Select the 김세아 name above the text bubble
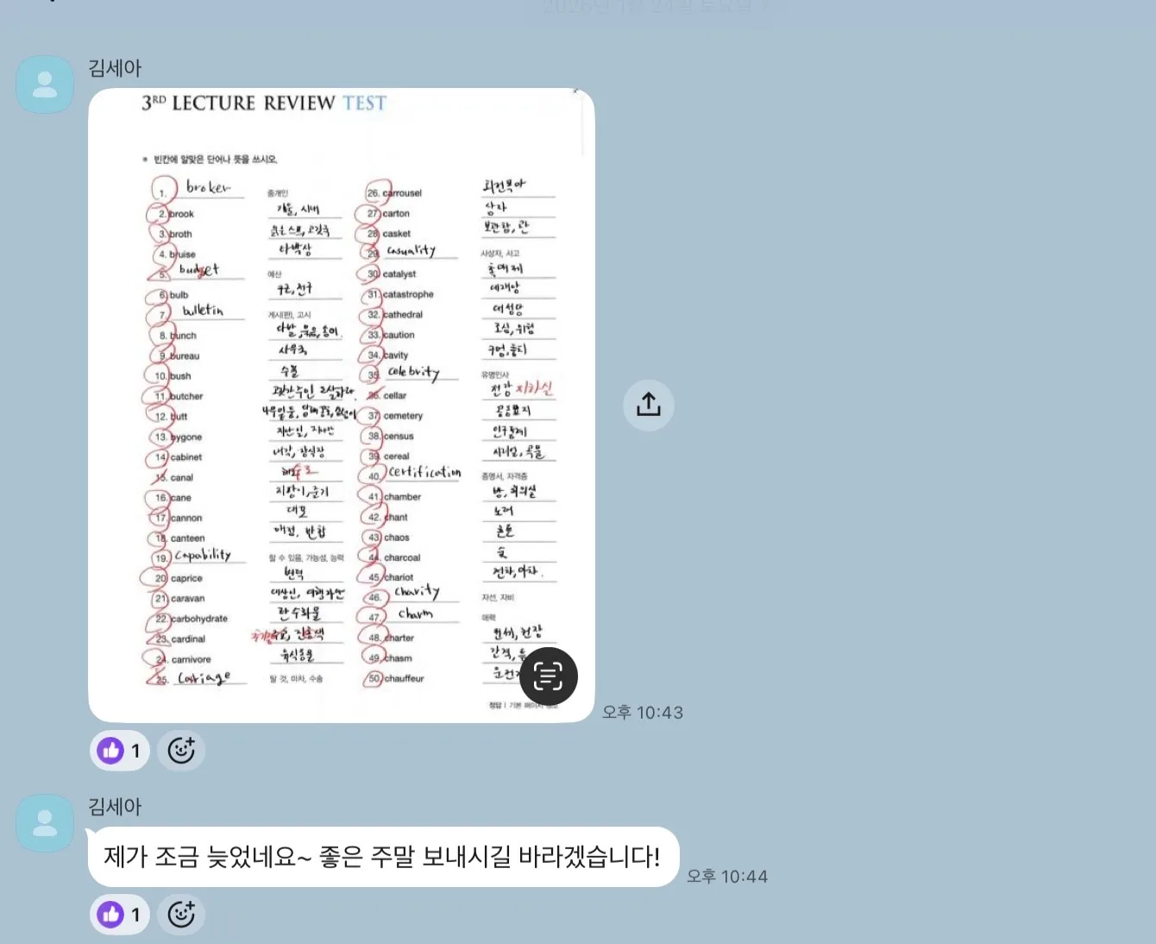 pos(114,807)
